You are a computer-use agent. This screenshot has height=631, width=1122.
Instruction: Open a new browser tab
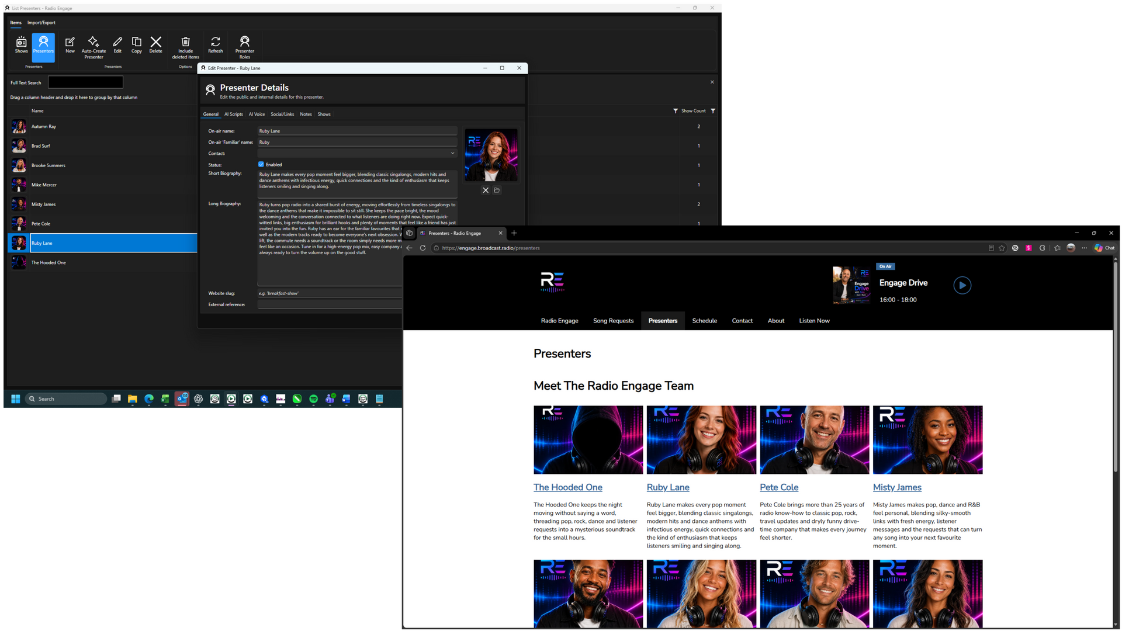point(514,233)
